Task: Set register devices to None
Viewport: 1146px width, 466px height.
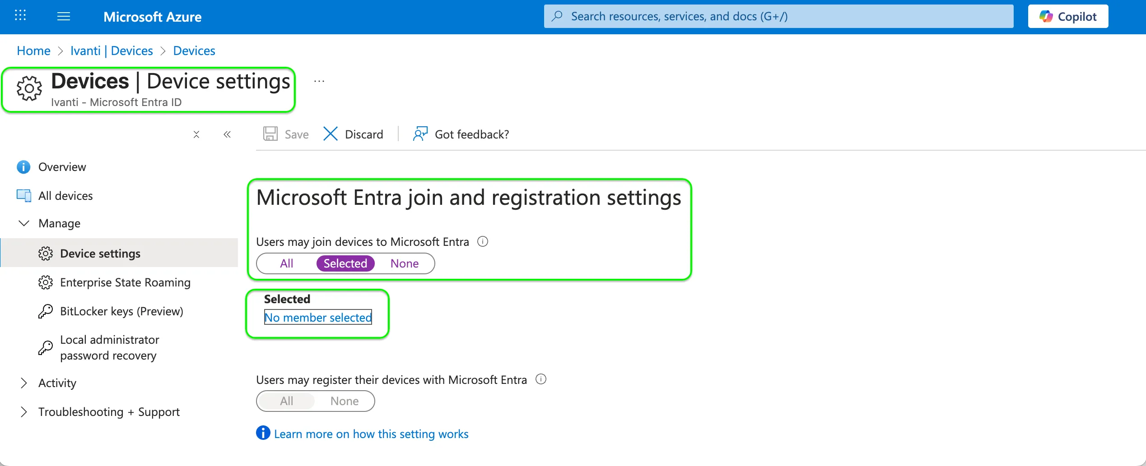Action: [345, 401]
